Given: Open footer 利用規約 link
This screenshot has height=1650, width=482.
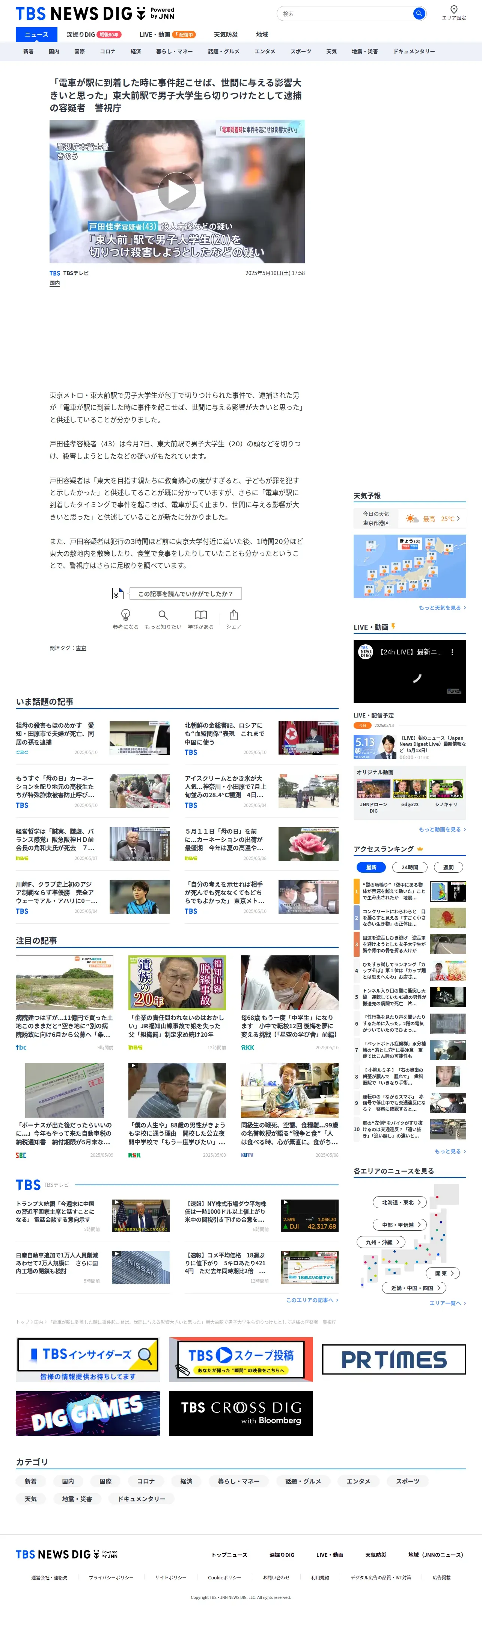Looking at the screenshot, I should point(320,1577).
